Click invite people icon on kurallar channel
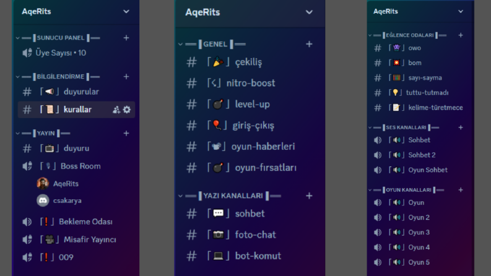Viewport: 491px width, 276px height. click(x=116, y=110)
